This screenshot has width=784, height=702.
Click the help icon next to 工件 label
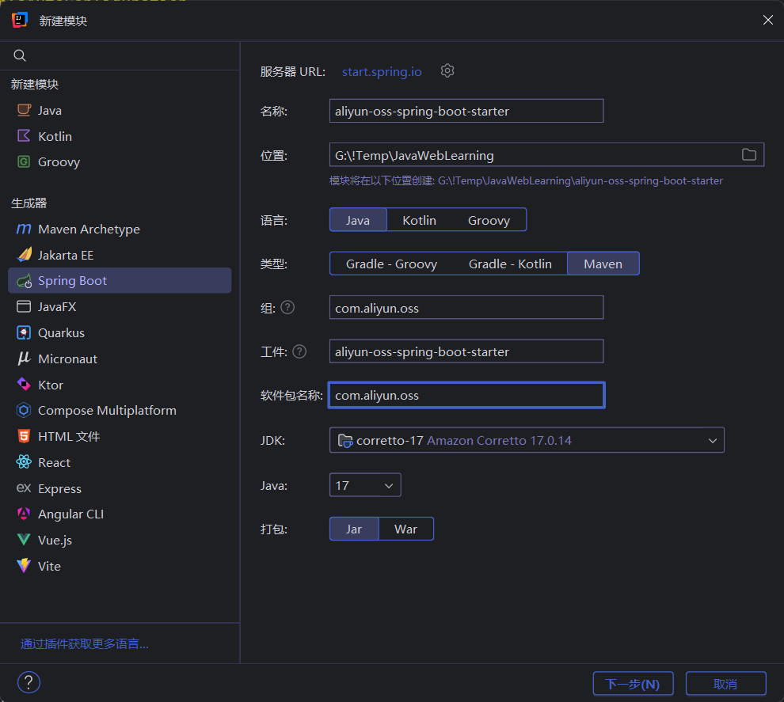pos(299,351)
